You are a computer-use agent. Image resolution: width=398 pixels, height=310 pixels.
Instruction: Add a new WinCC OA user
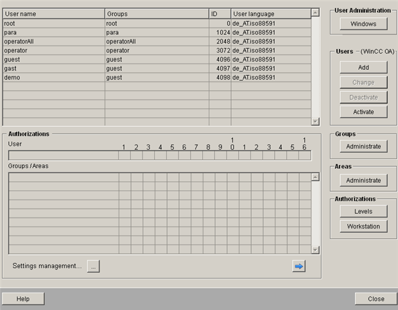[x=363, y=67]
